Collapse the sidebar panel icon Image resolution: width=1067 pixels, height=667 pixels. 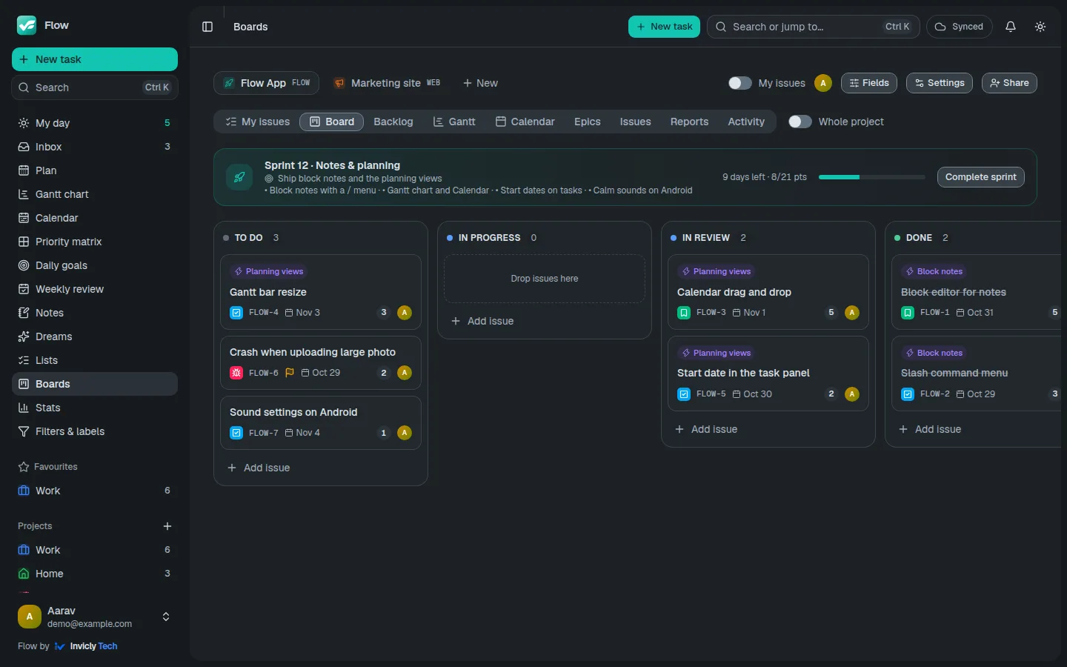pyautogui.click(x=207, y=27)
